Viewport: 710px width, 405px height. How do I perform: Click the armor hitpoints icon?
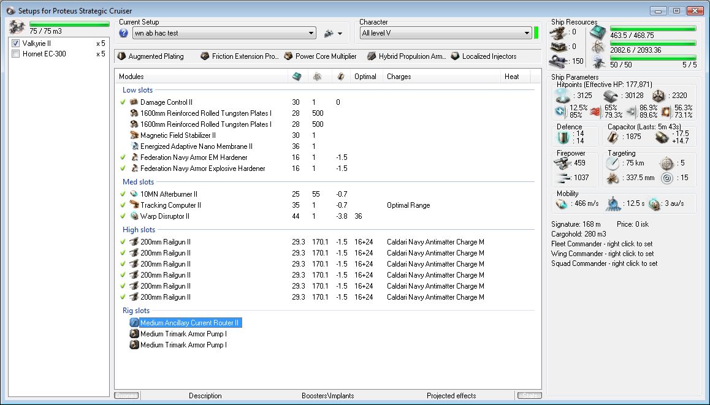(611, 96)
